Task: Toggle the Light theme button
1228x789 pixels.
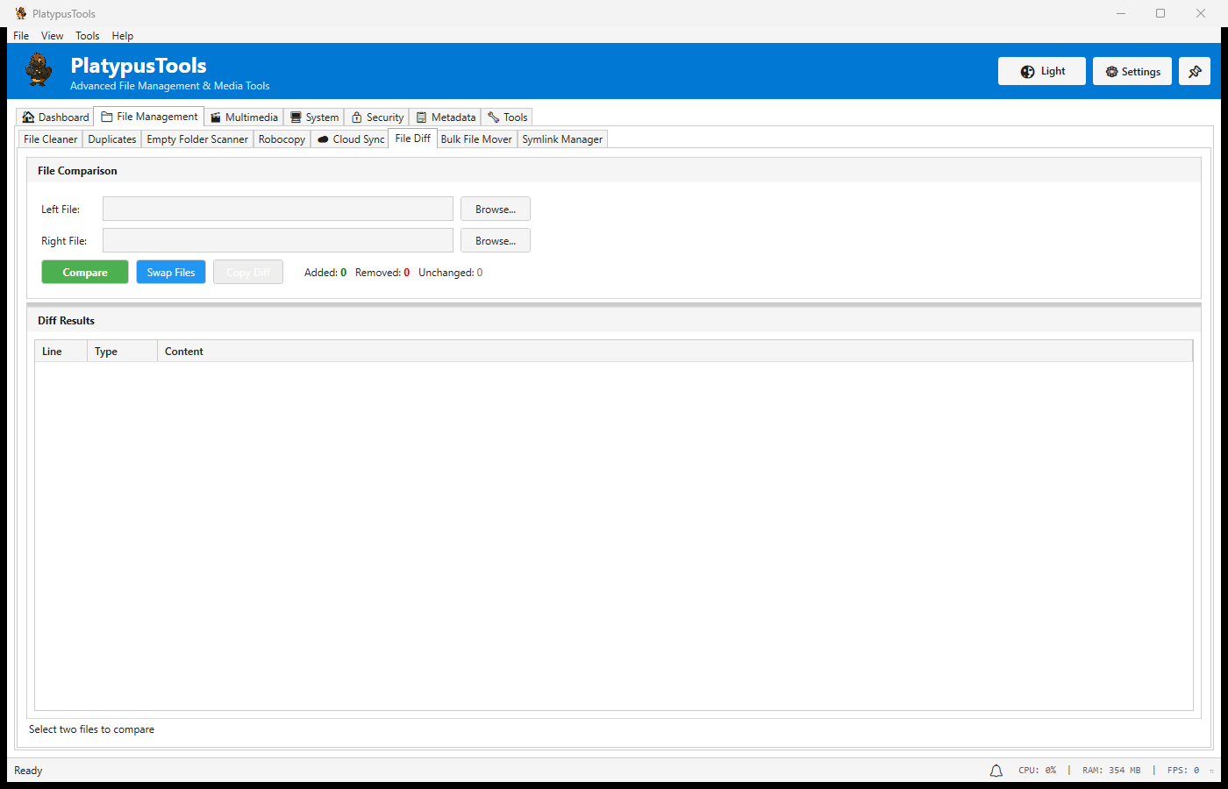Action: coord(1041,72)
